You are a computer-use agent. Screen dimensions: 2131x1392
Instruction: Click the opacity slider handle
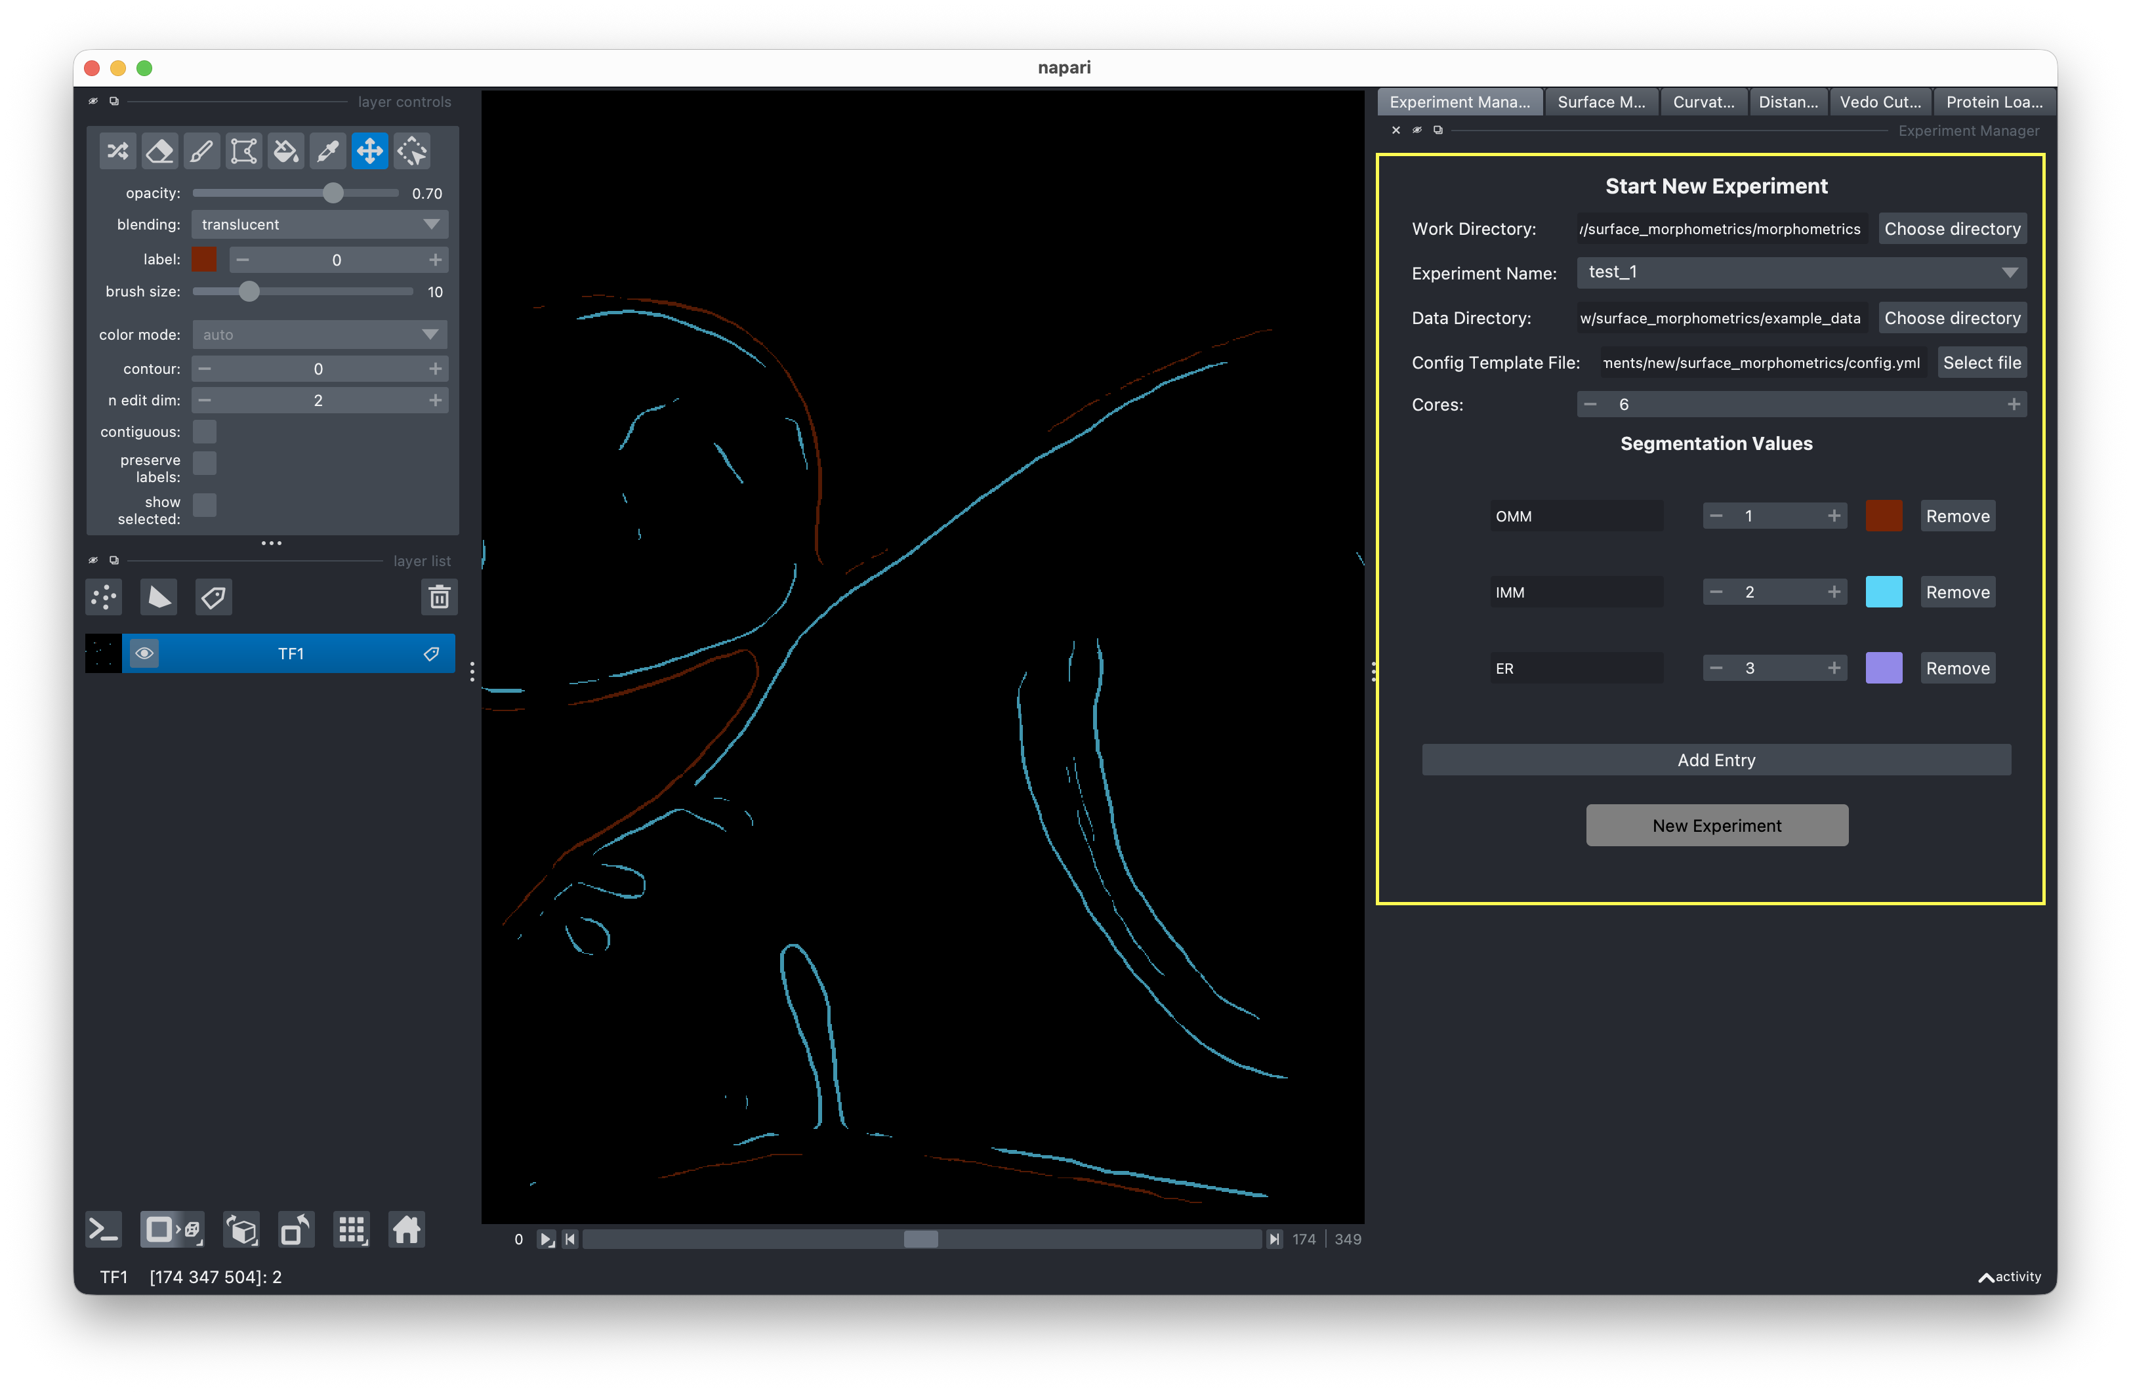[x=333, y=194]
